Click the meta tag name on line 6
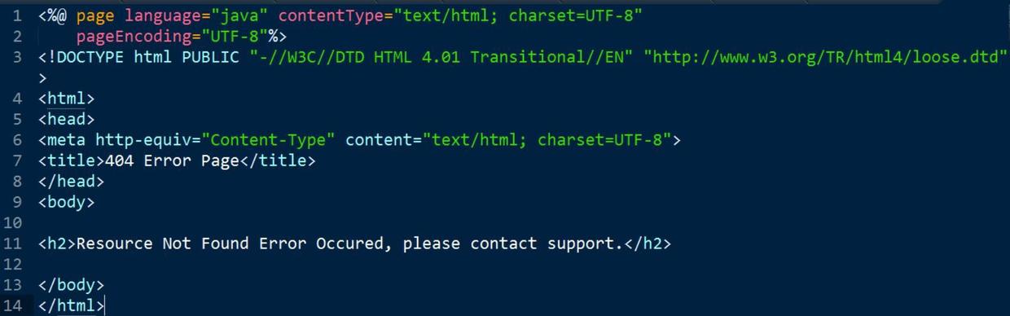 pos(67,140)
